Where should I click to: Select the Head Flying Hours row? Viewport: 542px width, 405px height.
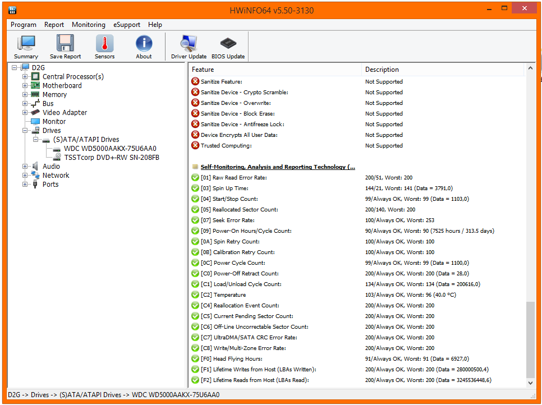(357, 358)
